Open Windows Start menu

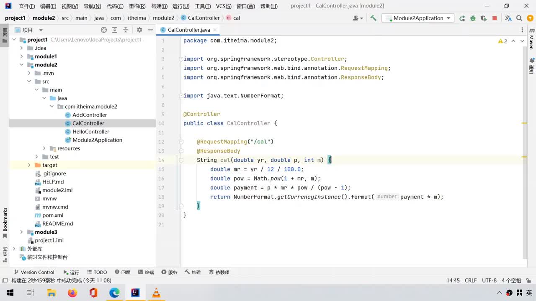pyautogui.click(x=10, y=293)
